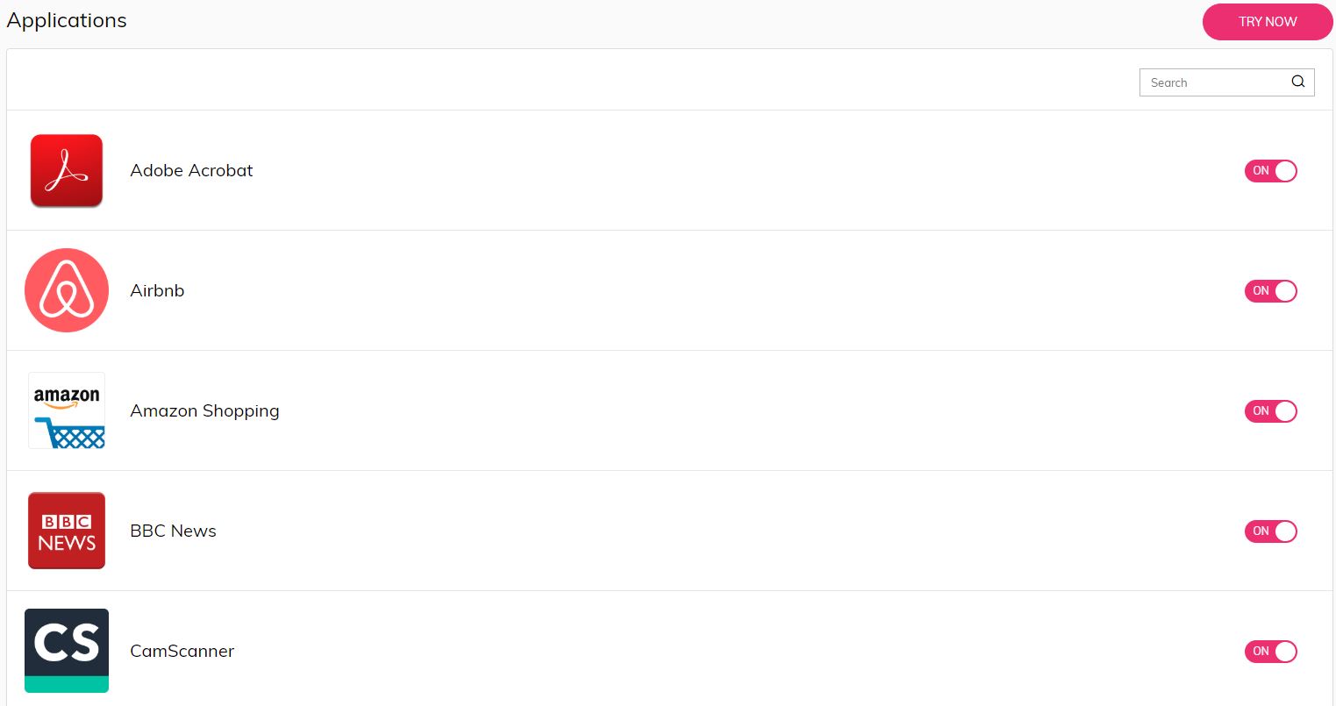Click the Amazon Shopping app icon
Image resolution: width=1336 pixels, height=706 pixels.
[67, 410]
